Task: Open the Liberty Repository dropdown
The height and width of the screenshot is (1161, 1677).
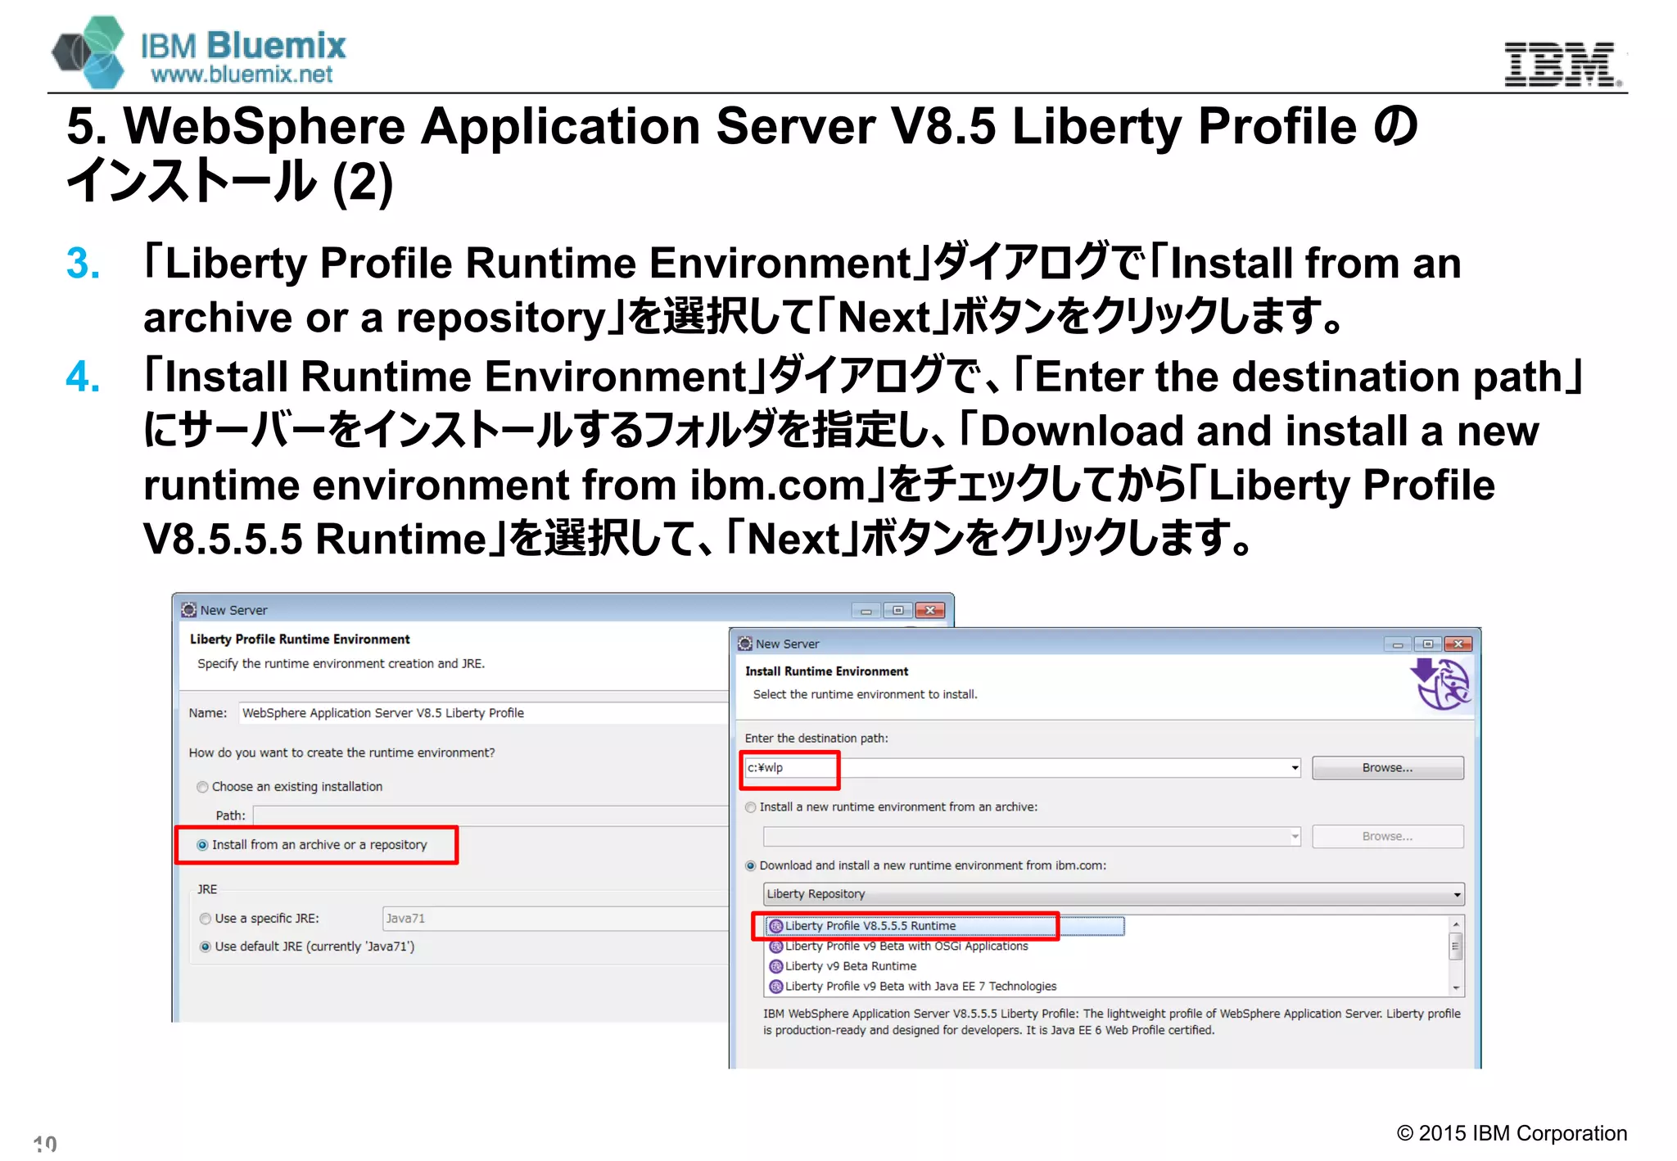Action: [x=1114, y=894]
